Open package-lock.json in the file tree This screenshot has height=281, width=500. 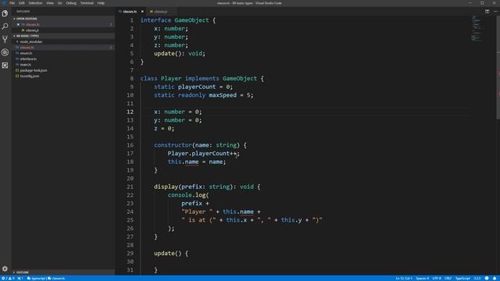point(34,70)
